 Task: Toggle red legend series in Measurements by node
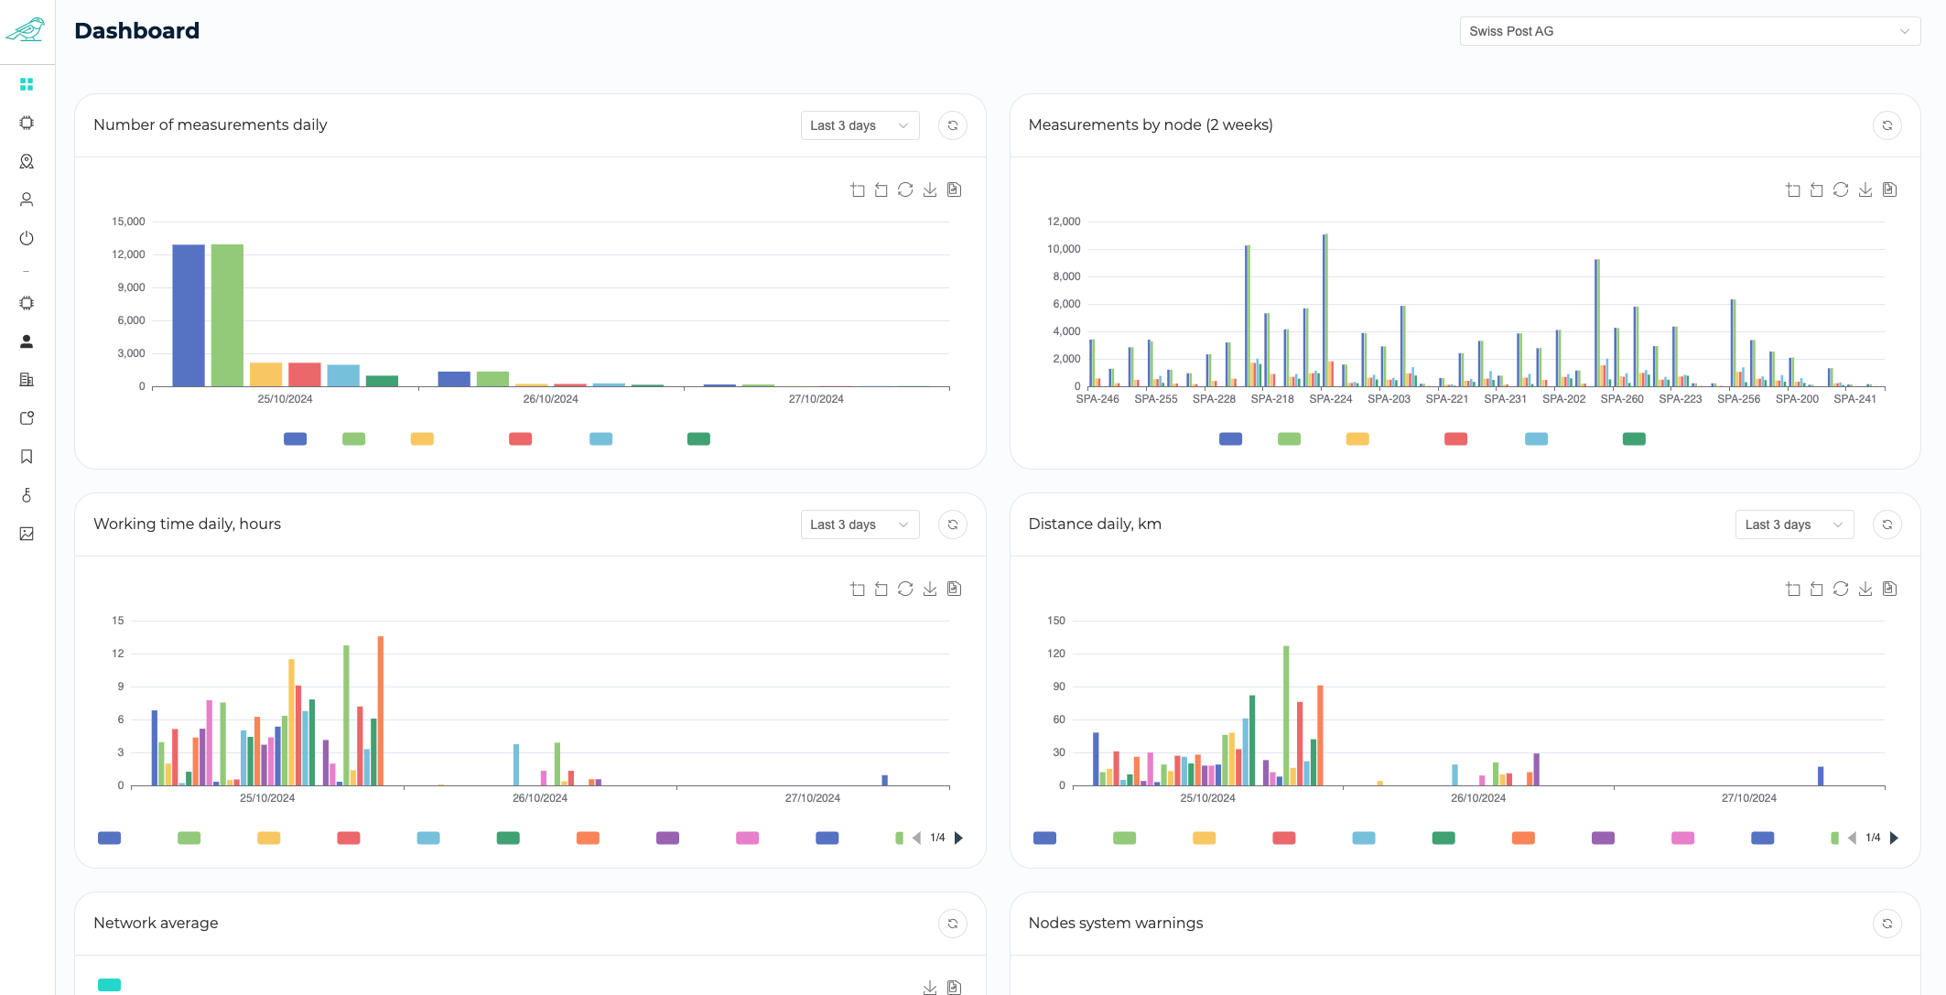(x=1455, y=439)
